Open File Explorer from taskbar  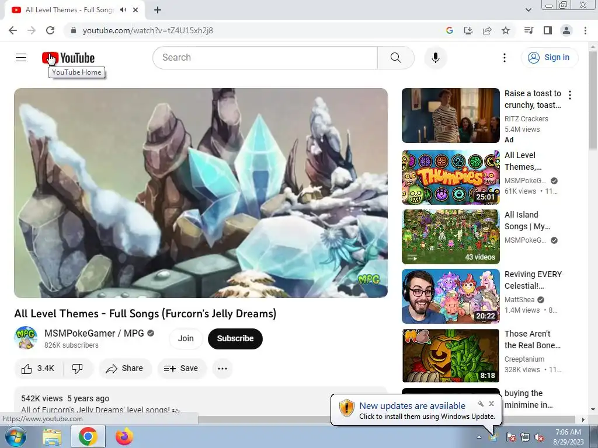[52, 437]
